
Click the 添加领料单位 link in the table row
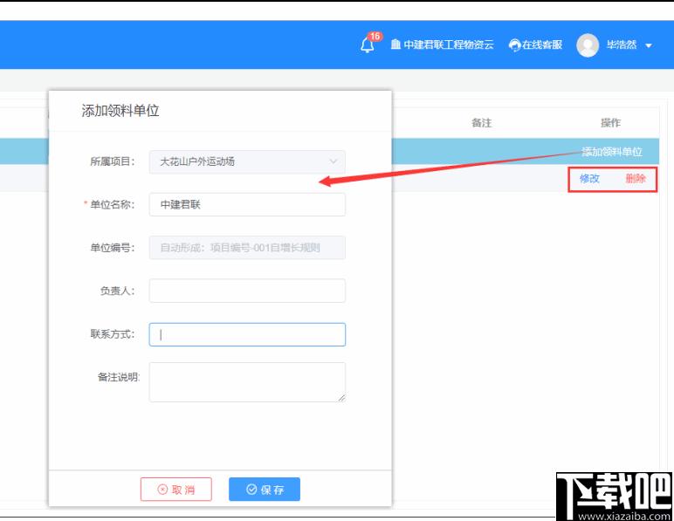coord(612,152)
